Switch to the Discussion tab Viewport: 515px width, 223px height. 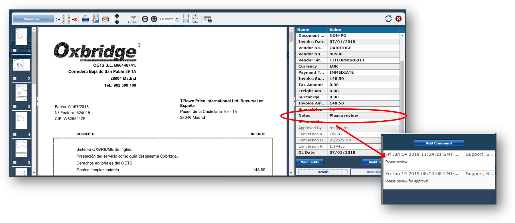(366, 172)
